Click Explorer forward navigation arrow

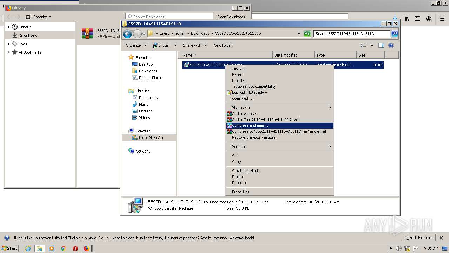(x=137, y=34)
